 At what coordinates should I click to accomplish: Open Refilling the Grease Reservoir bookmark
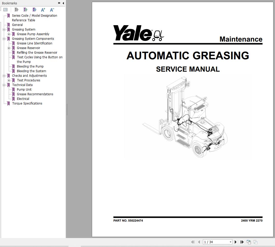click(37, 52)
